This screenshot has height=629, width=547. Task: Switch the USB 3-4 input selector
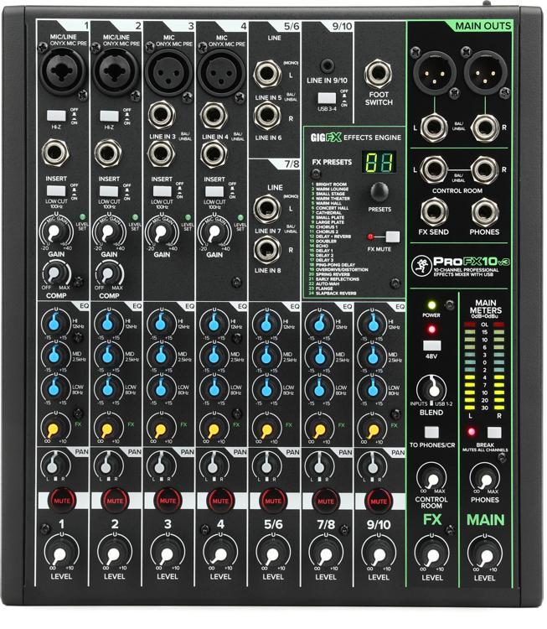coord(328,95)
